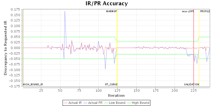Click the x-axis tick label 225
The height and width of the screenshot is (106, 213).
point(194,90)
